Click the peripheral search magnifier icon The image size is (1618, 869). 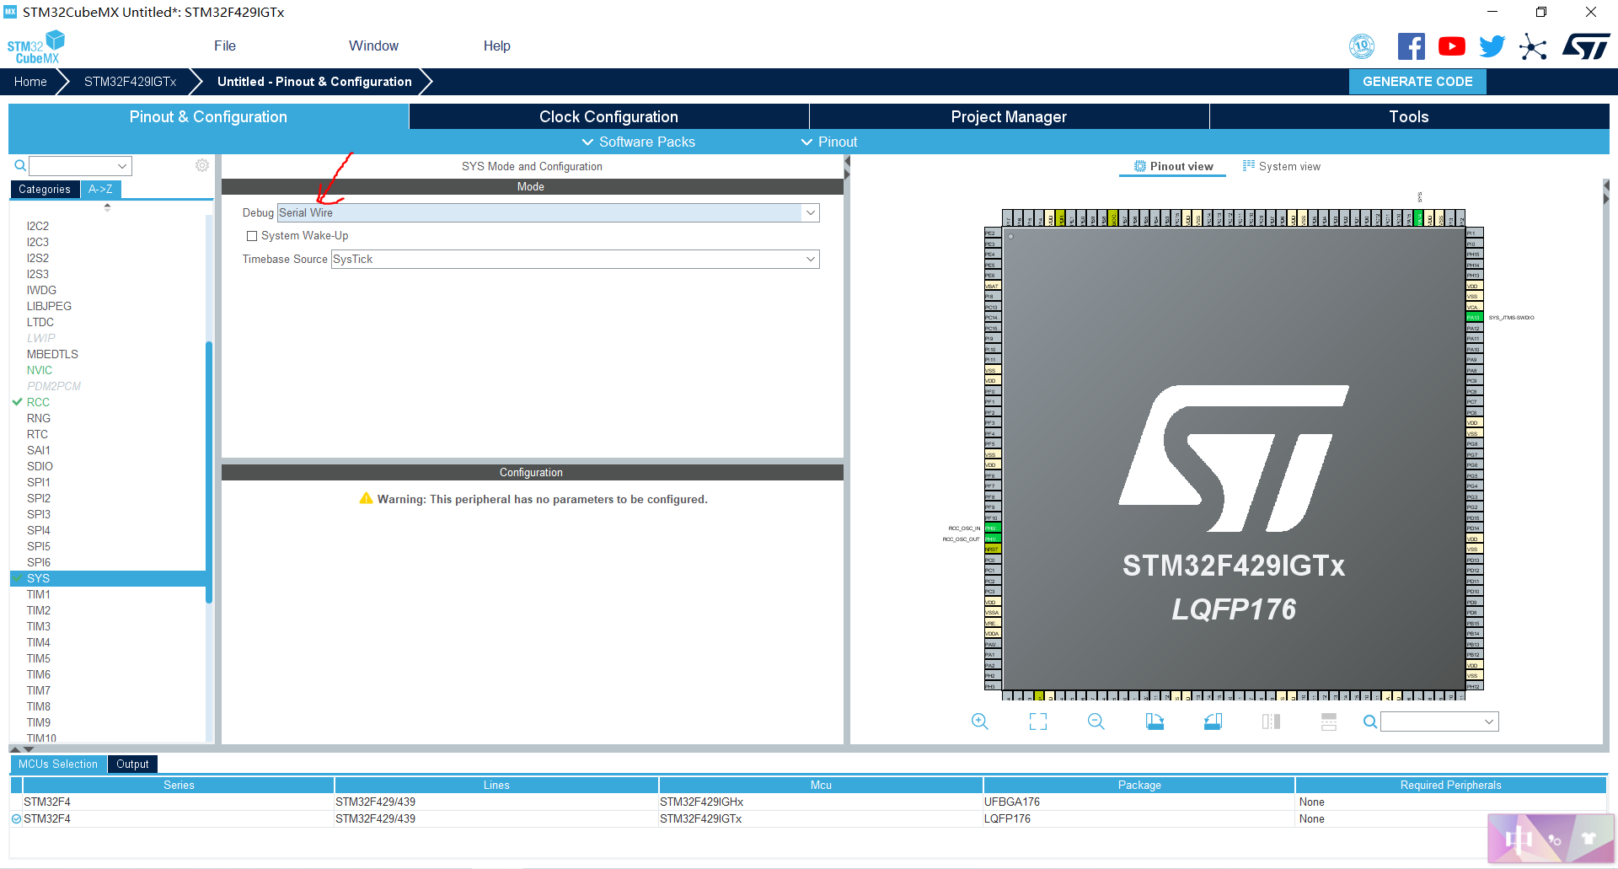pos(20,165)
